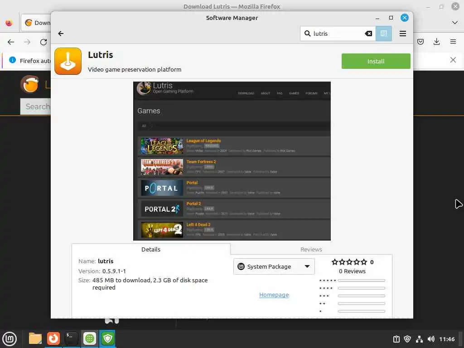Viewport: 464px width, 348px height.
Task: Open Software Manager hamburger menu
Action: click(402, 34)
